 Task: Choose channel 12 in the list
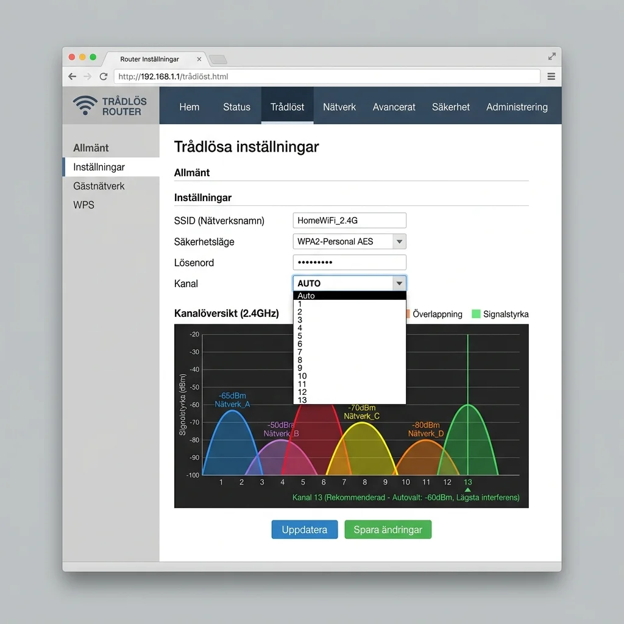click(x=349, y=392)
